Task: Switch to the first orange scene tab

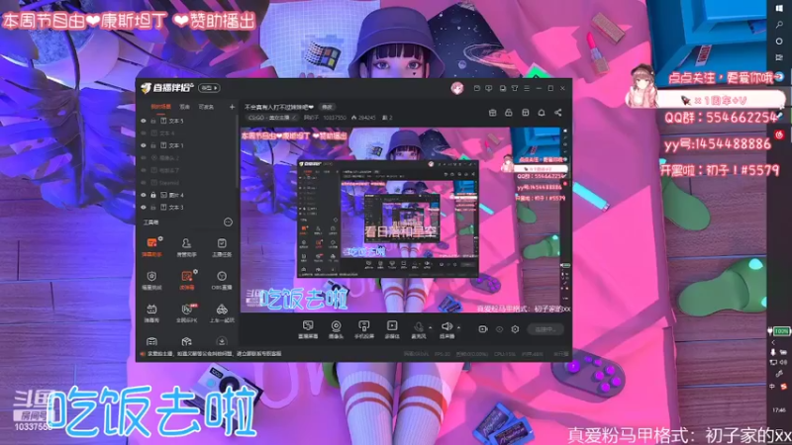Action: (x=160, y=107)
